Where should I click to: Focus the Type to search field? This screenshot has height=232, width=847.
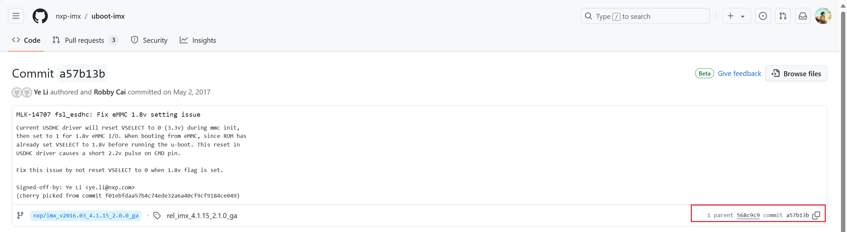[645, 16]
